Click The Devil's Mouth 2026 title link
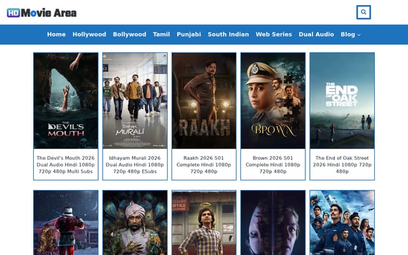Screen dimensions: 408x255 point(66,164)
